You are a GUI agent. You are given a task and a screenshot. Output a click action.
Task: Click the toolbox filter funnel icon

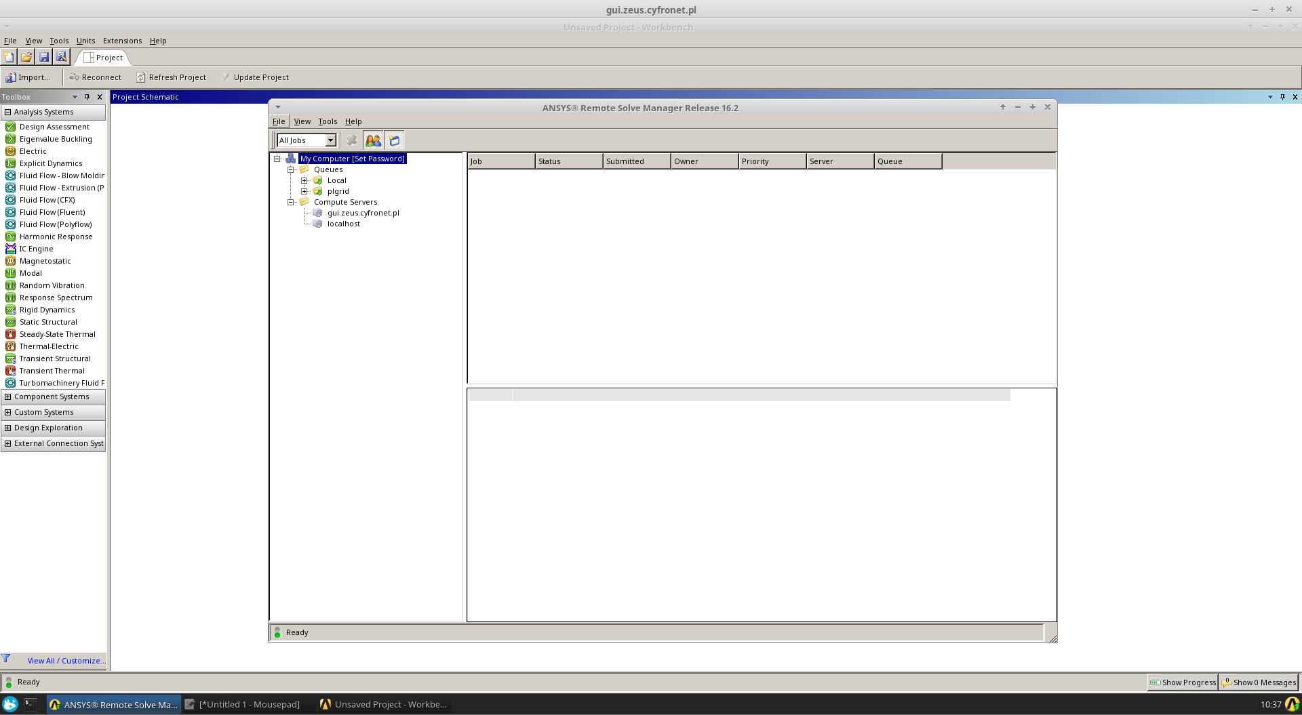click(5, 658)
